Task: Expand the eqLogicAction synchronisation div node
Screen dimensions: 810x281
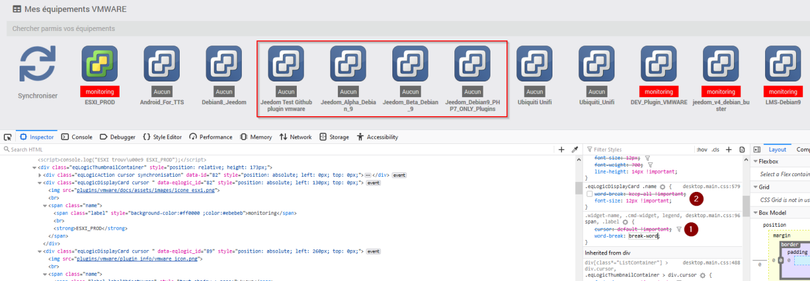Action: (39, 174)
